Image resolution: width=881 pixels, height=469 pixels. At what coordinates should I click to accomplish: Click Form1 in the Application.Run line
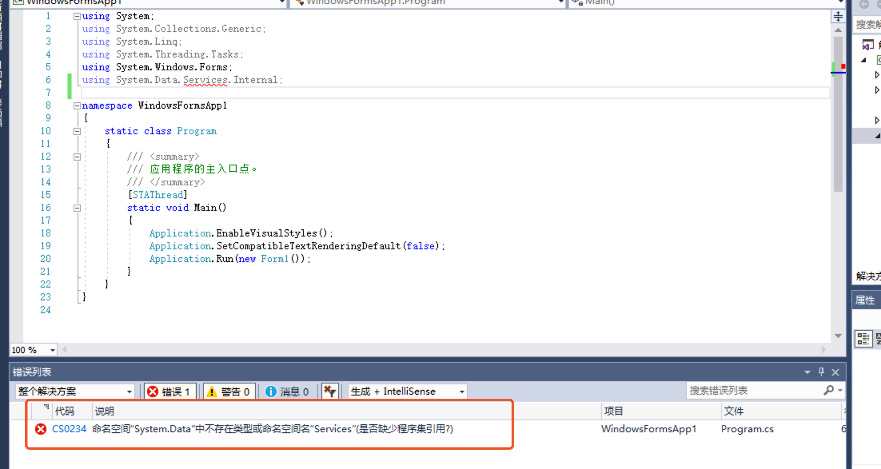pos(274,259)
